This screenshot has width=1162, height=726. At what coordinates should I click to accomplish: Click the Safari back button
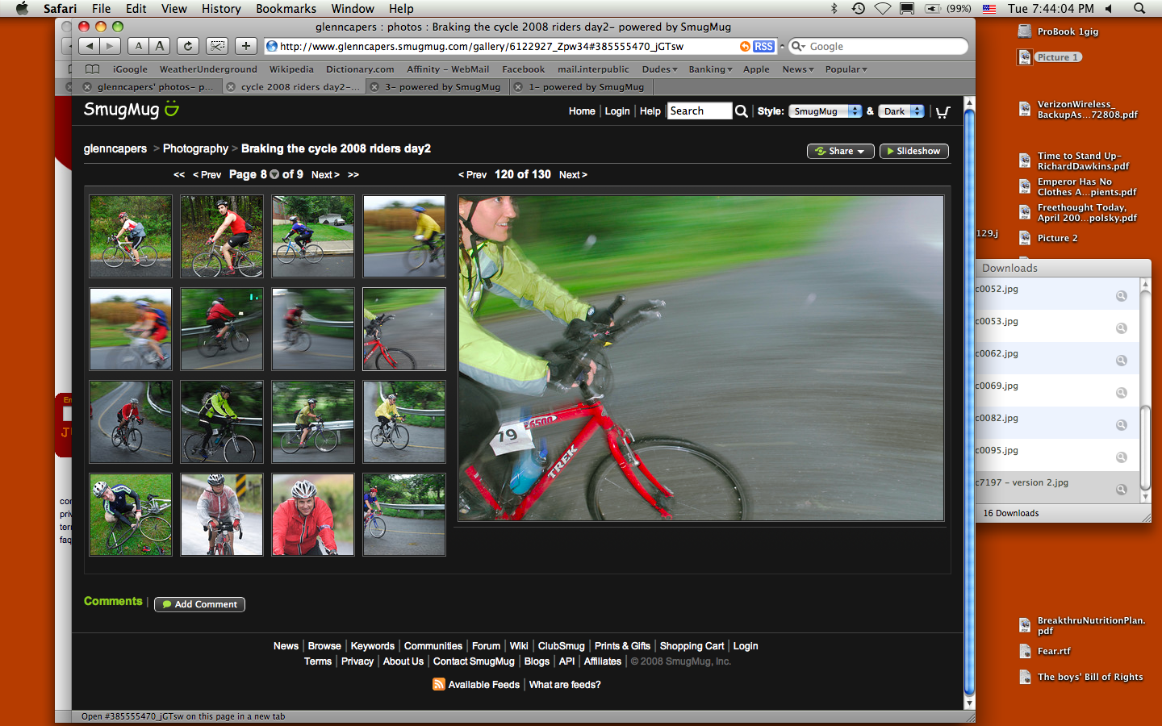90,46
